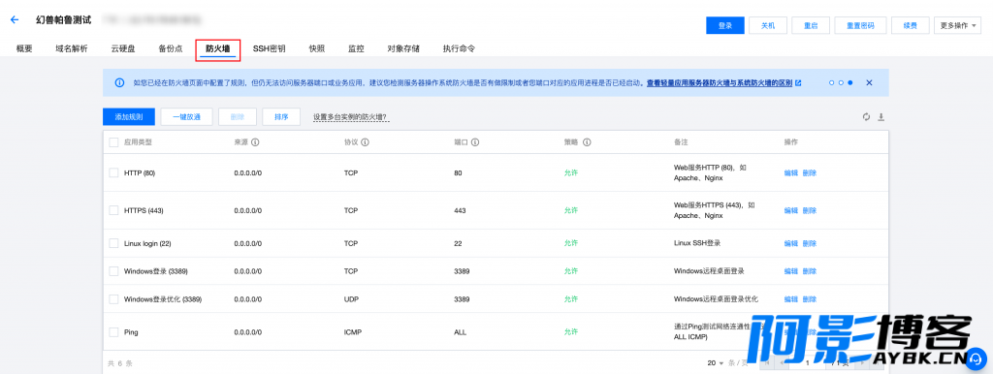Screen dimensions: 993x374
Task: Edit the HTTP (80) rule
Action: point(791,172)
